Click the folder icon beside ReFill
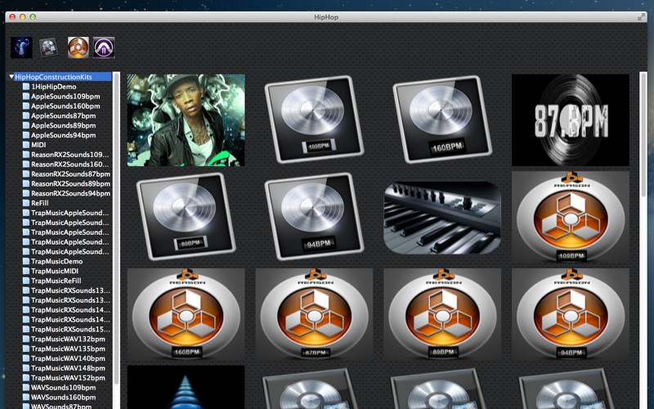 (26, 203)
